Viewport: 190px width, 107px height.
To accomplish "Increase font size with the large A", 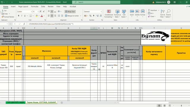I will click(x=41, y=12).
